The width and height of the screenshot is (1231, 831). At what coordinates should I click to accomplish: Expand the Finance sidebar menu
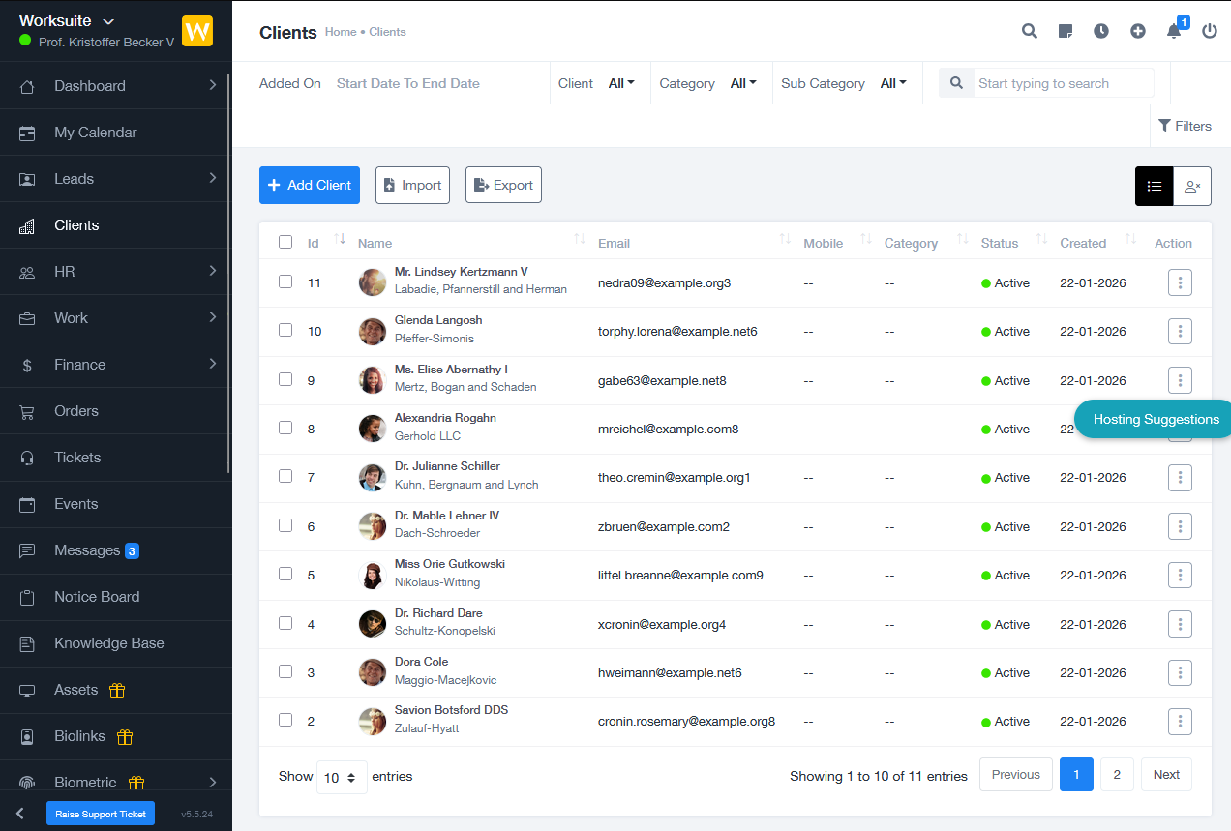point(79,365)
